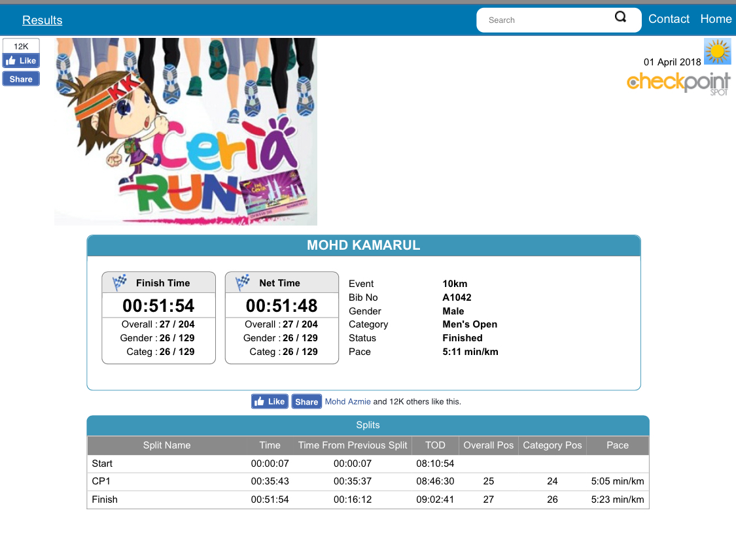This screenshot has width=736, height=540.
Task: Click the Time column header
Action: tap(270, 445)
